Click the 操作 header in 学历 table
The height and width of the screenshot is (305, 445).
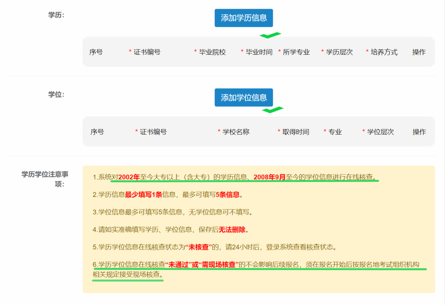[419, 52]
